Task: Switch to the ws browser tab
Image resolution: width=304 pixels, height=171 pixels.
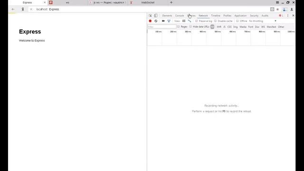Action: (x=67, y=2)
